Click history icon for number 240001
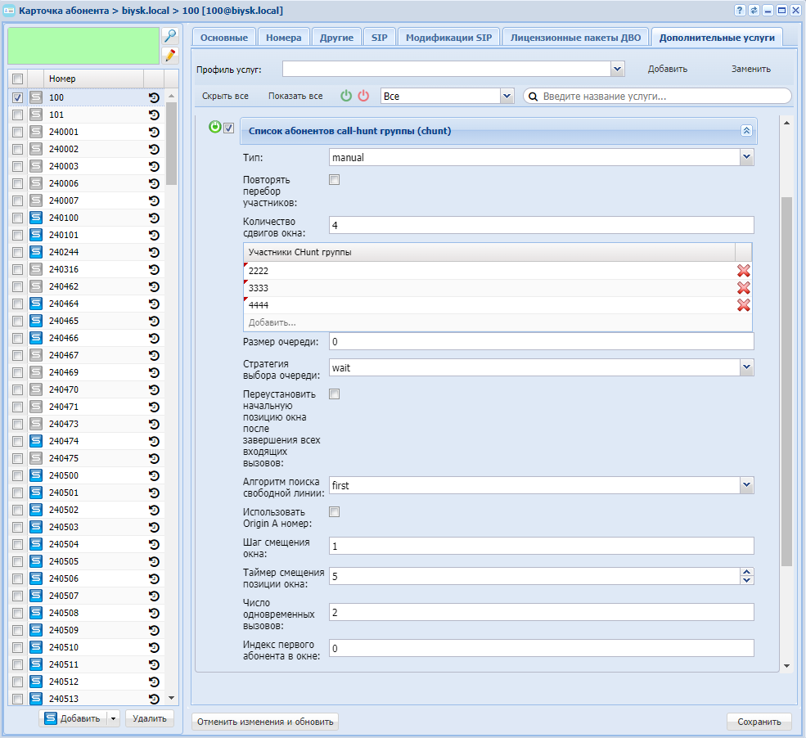Screen dimensions: 806x738 click(x=154, y=132)
